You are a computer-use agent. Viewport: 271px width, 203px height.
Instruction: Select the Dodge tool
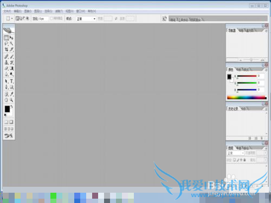click(11, 74)
